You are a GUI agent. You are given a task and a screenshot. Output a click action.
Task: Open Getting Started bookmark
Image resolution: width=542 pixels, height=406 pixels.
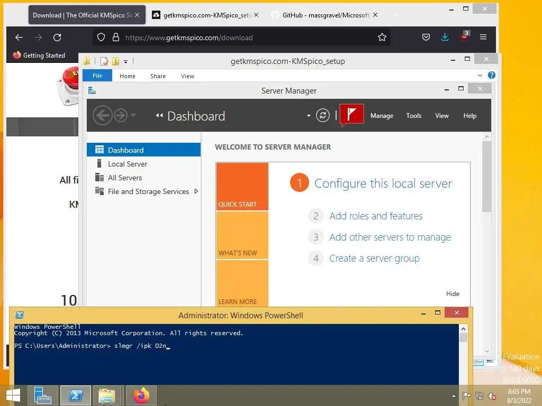coord(39,55)
